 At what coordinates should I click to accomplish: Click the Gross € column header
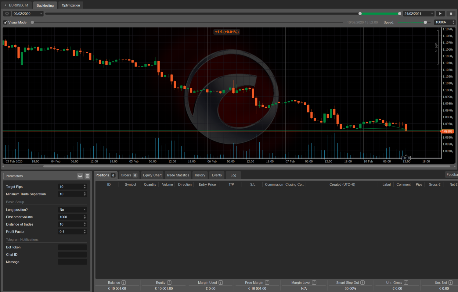point(434,184)
